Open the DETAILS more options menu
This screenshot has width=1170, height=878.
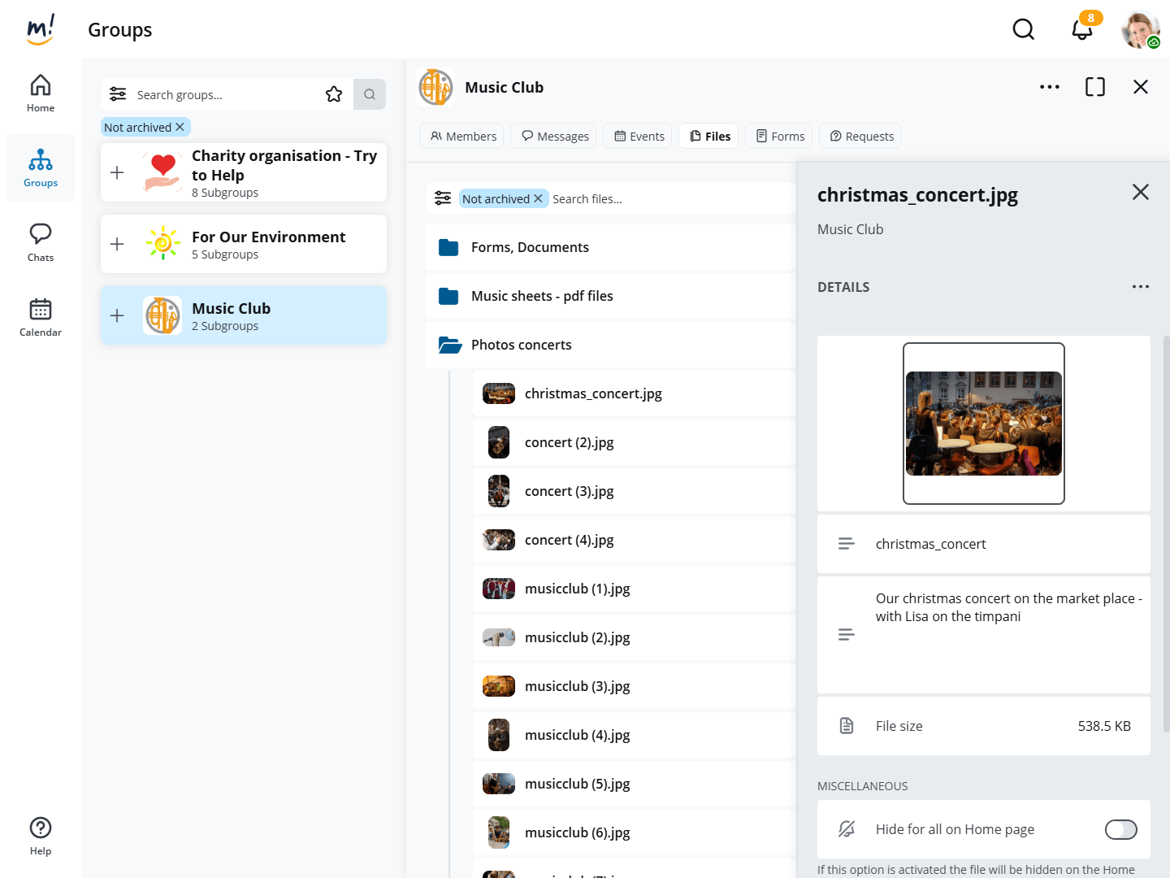pyautogui.click(x=1140, y=287)
